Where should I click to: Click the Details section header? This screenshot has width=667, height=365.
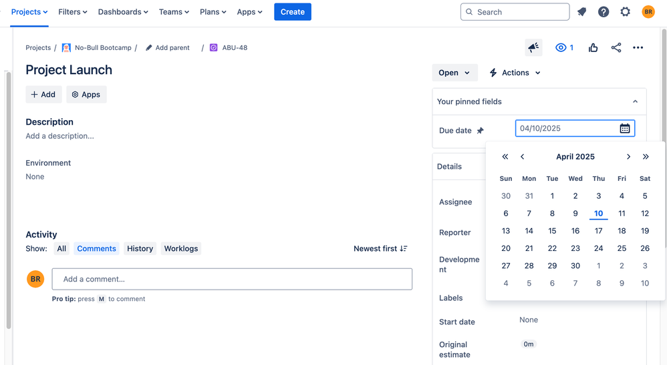pyautogui.click(x=449, y=167)
